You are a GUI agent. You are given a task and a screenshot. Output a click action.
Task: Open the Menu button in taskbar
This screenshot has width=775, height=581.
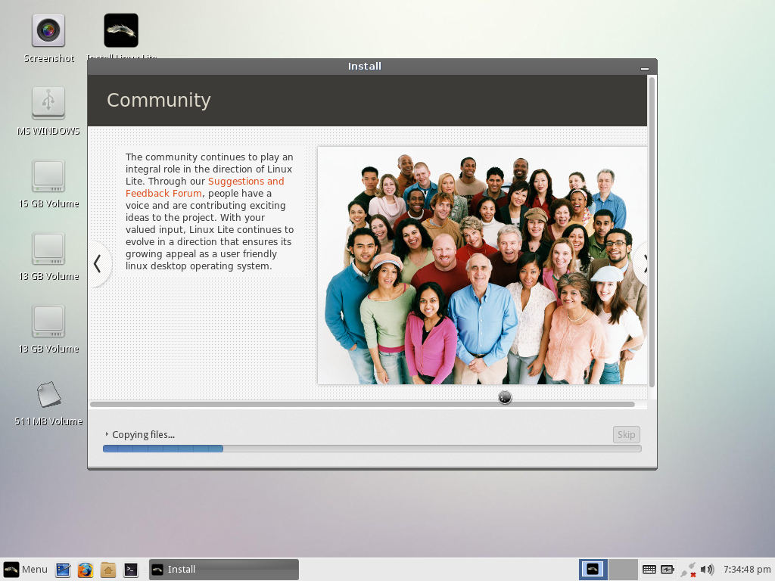click(x=26, y=569)
